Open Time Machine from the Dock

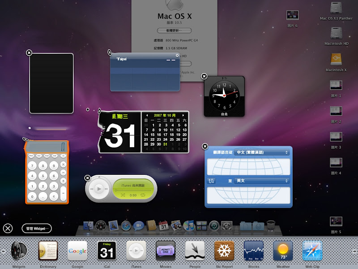pos(214,226)
